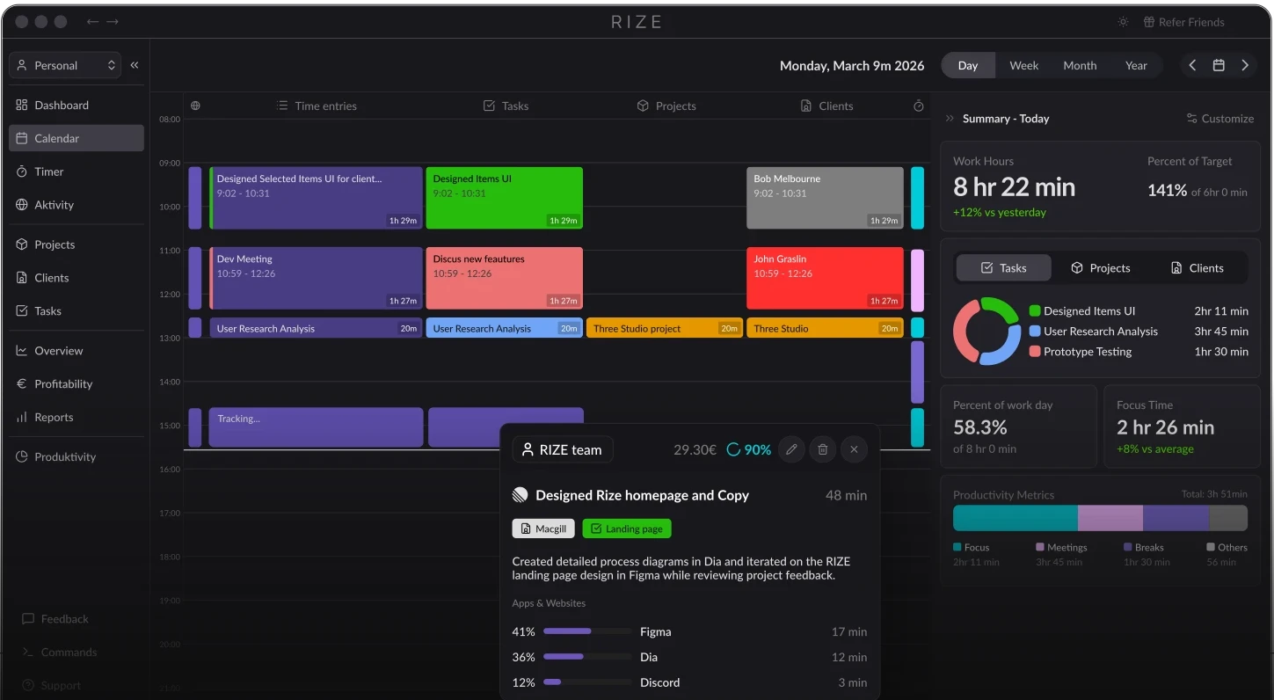The width and height of the screenshot is (1274, 700).
Task: Open Dashboard in the sidebar
Action: pos(76,106)
